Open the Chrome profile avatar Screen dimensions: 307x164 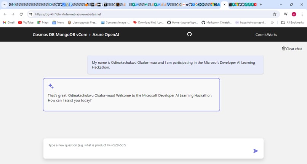pyautogui.click(x=294, y=14)
